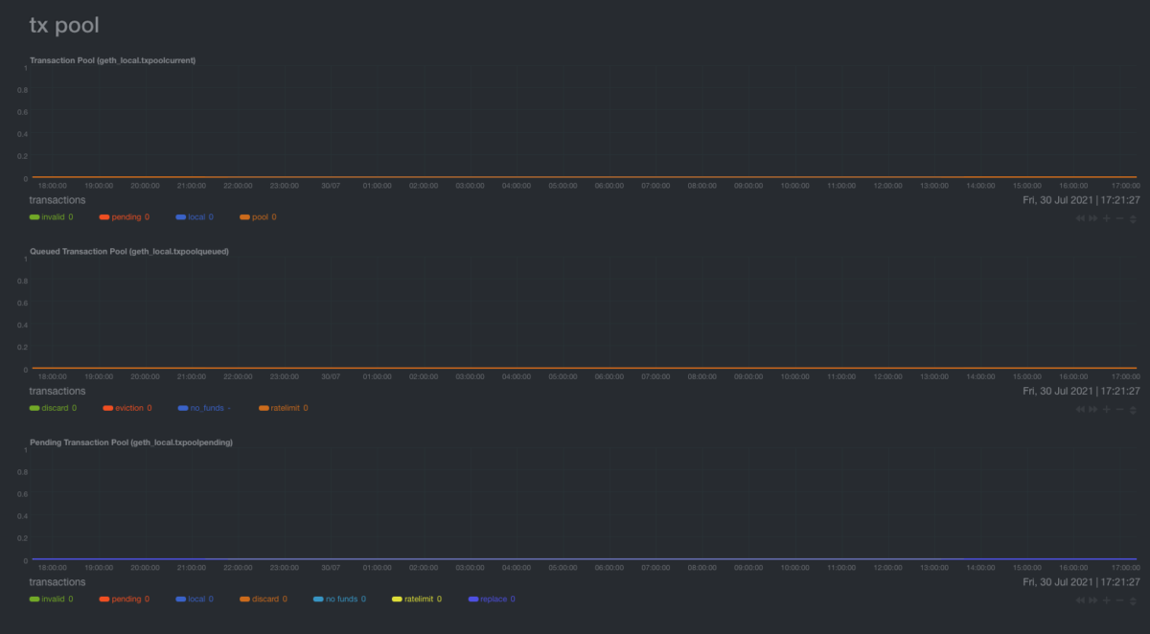Zoom in on the Pending Transaction Pool chart
1150x634 pixels.
click(x=1107, y=600)
